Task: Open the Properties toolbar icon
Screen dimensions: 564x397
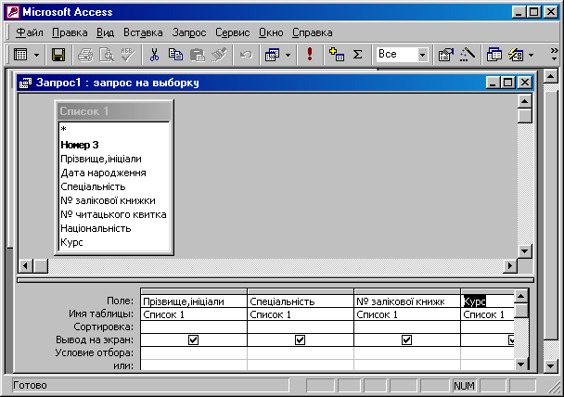Action: click(446, 55)
